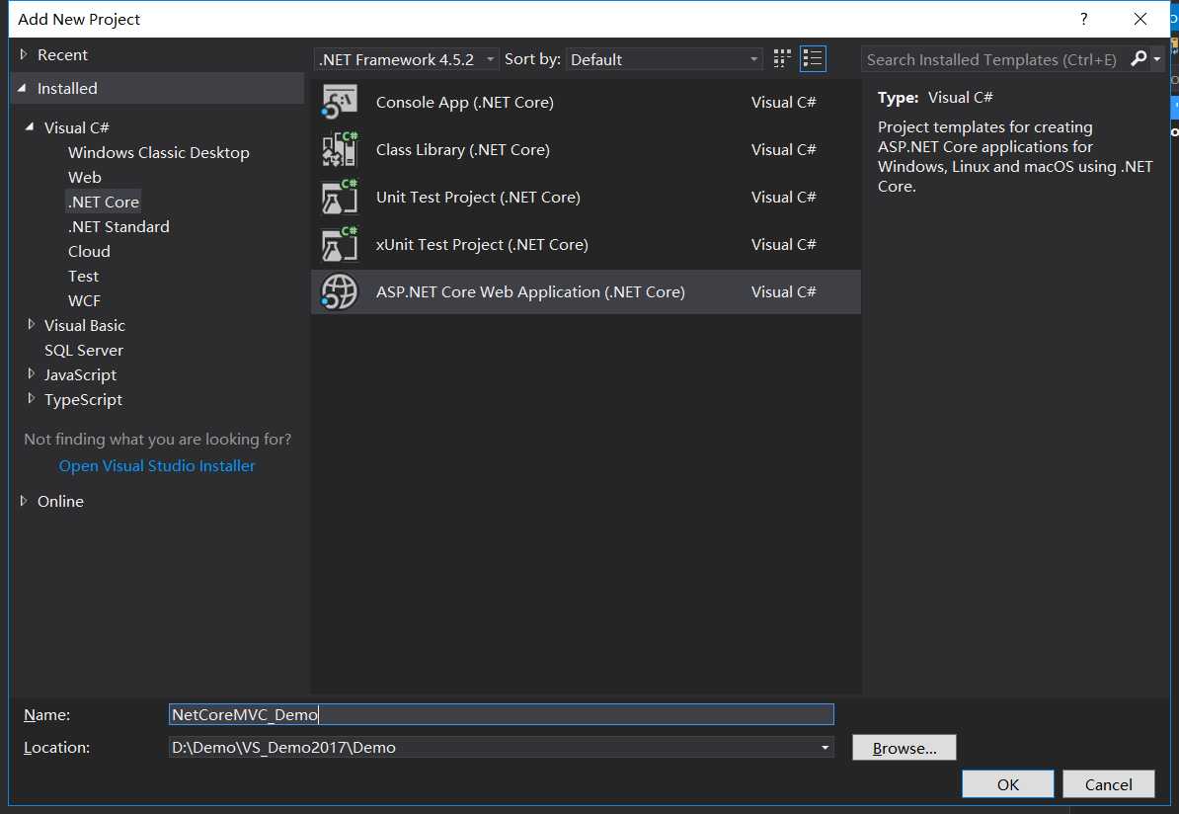Expand the Visual Basic node
This screenshot has height=814, width=1179.
point(31,324)
